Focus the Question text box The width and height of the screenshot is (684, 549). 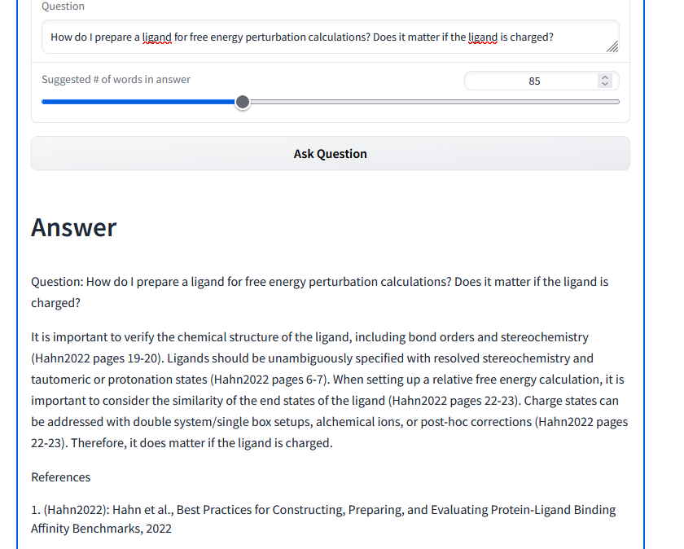click(x=326, y=37)
